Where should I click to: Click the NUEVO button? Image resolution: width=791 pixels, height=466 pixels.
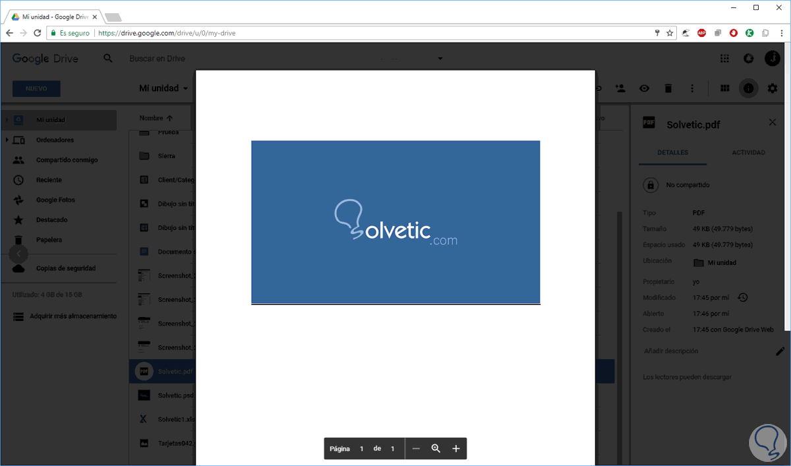(36, 88)
